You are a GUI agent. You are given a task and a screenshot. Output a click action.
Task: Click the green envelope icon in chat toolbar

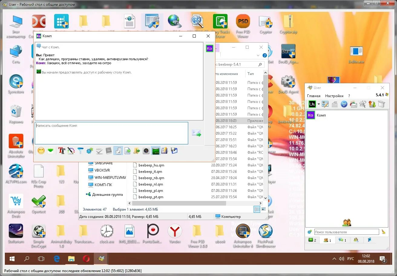click(x=51, y=150)
